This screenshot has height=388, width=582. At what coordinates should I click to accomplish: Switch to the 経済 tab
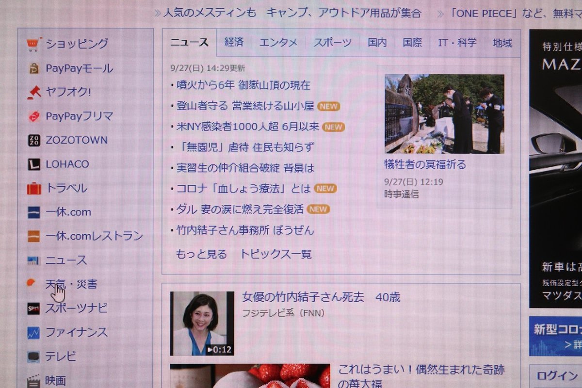[x=234, y=43]
